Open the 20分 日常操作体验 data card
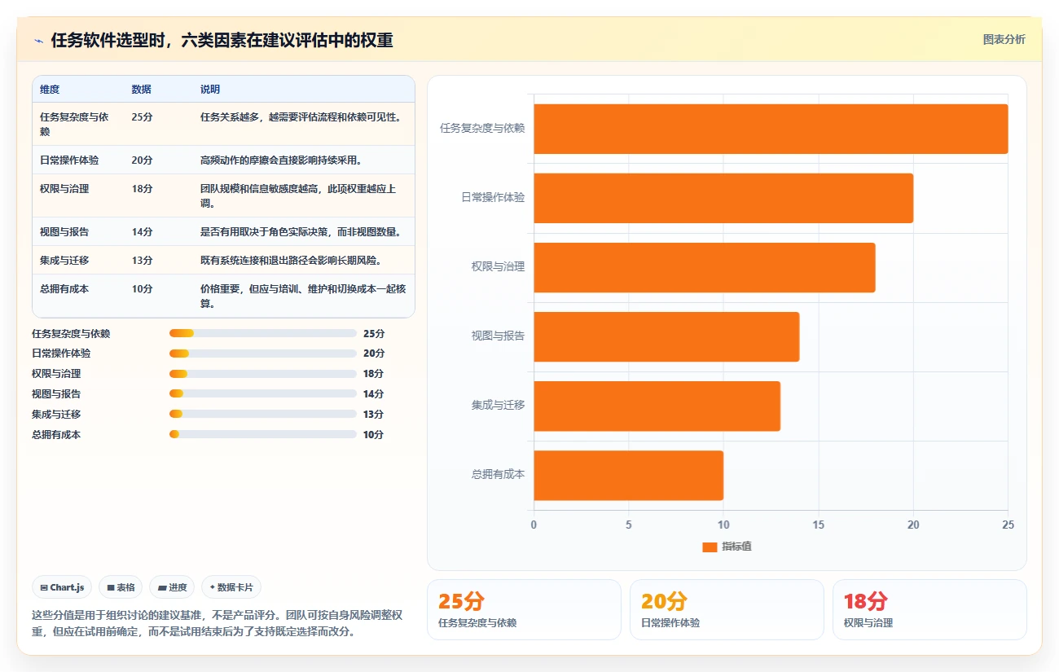This screenshot has height=672, width=1059. point(727,609)
